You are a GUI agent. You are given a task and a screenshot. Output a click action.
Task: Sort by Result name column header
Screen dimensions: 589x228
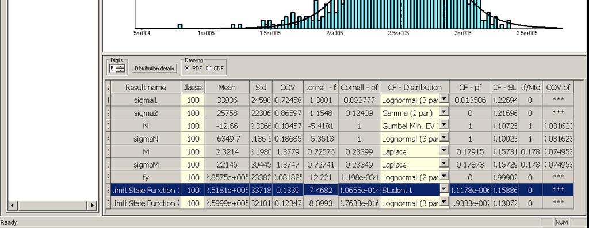(x=146, y=88)
